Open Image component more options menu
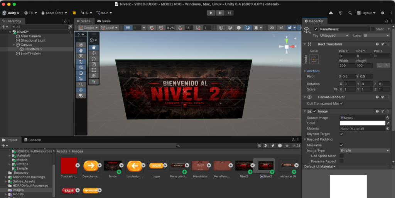The image size is (395, 198). (388, 111)
